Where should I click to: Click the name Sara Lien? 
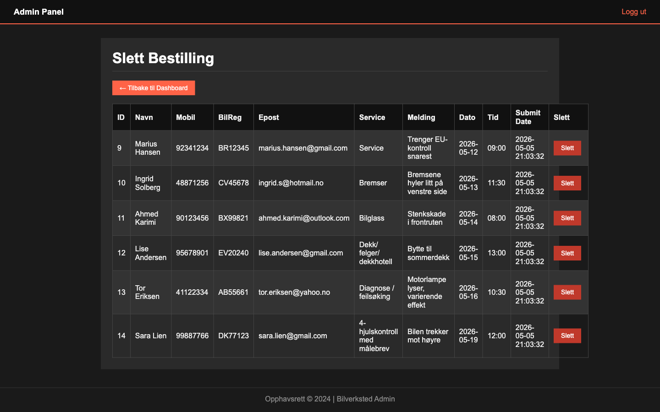coord(151,336)
